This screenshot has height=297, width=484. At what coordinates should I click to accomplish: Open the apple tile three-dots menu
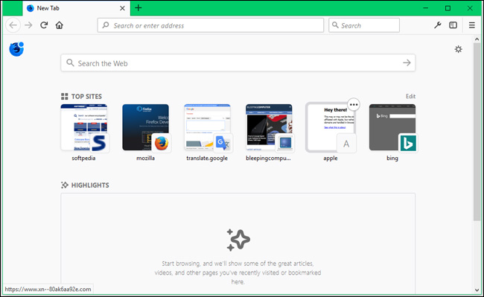(x=354, y=104)
